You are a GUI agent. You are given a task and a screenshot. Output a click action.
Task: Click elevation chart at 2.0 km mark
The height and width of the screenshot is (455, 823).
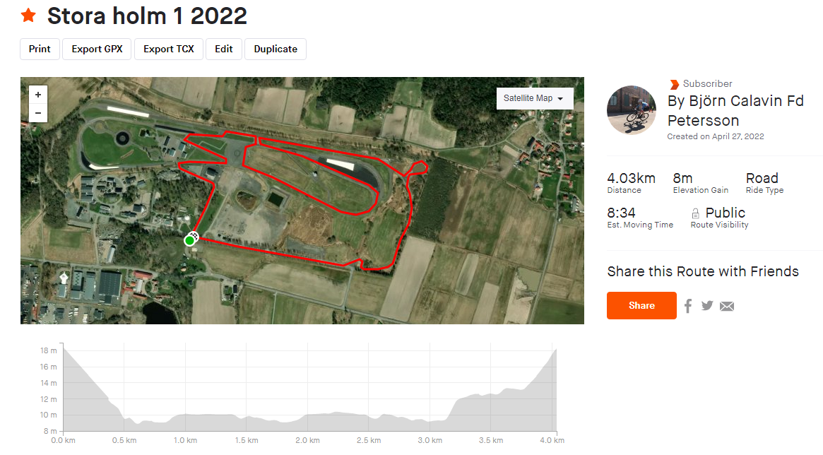pos(307,415)
